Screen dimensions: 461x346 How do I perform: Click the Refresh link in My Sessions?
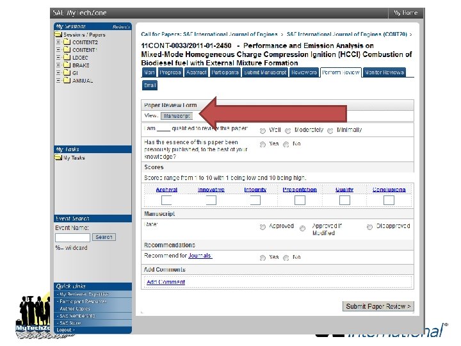(121, 27)
